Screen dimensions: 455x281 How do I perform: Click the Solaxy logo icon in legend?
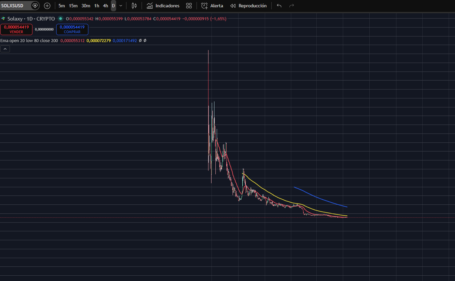coord(3,19)
